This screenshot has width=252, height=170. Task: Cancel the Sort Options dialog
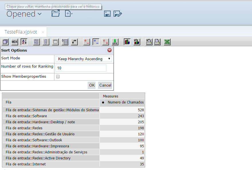pos(105,85)
